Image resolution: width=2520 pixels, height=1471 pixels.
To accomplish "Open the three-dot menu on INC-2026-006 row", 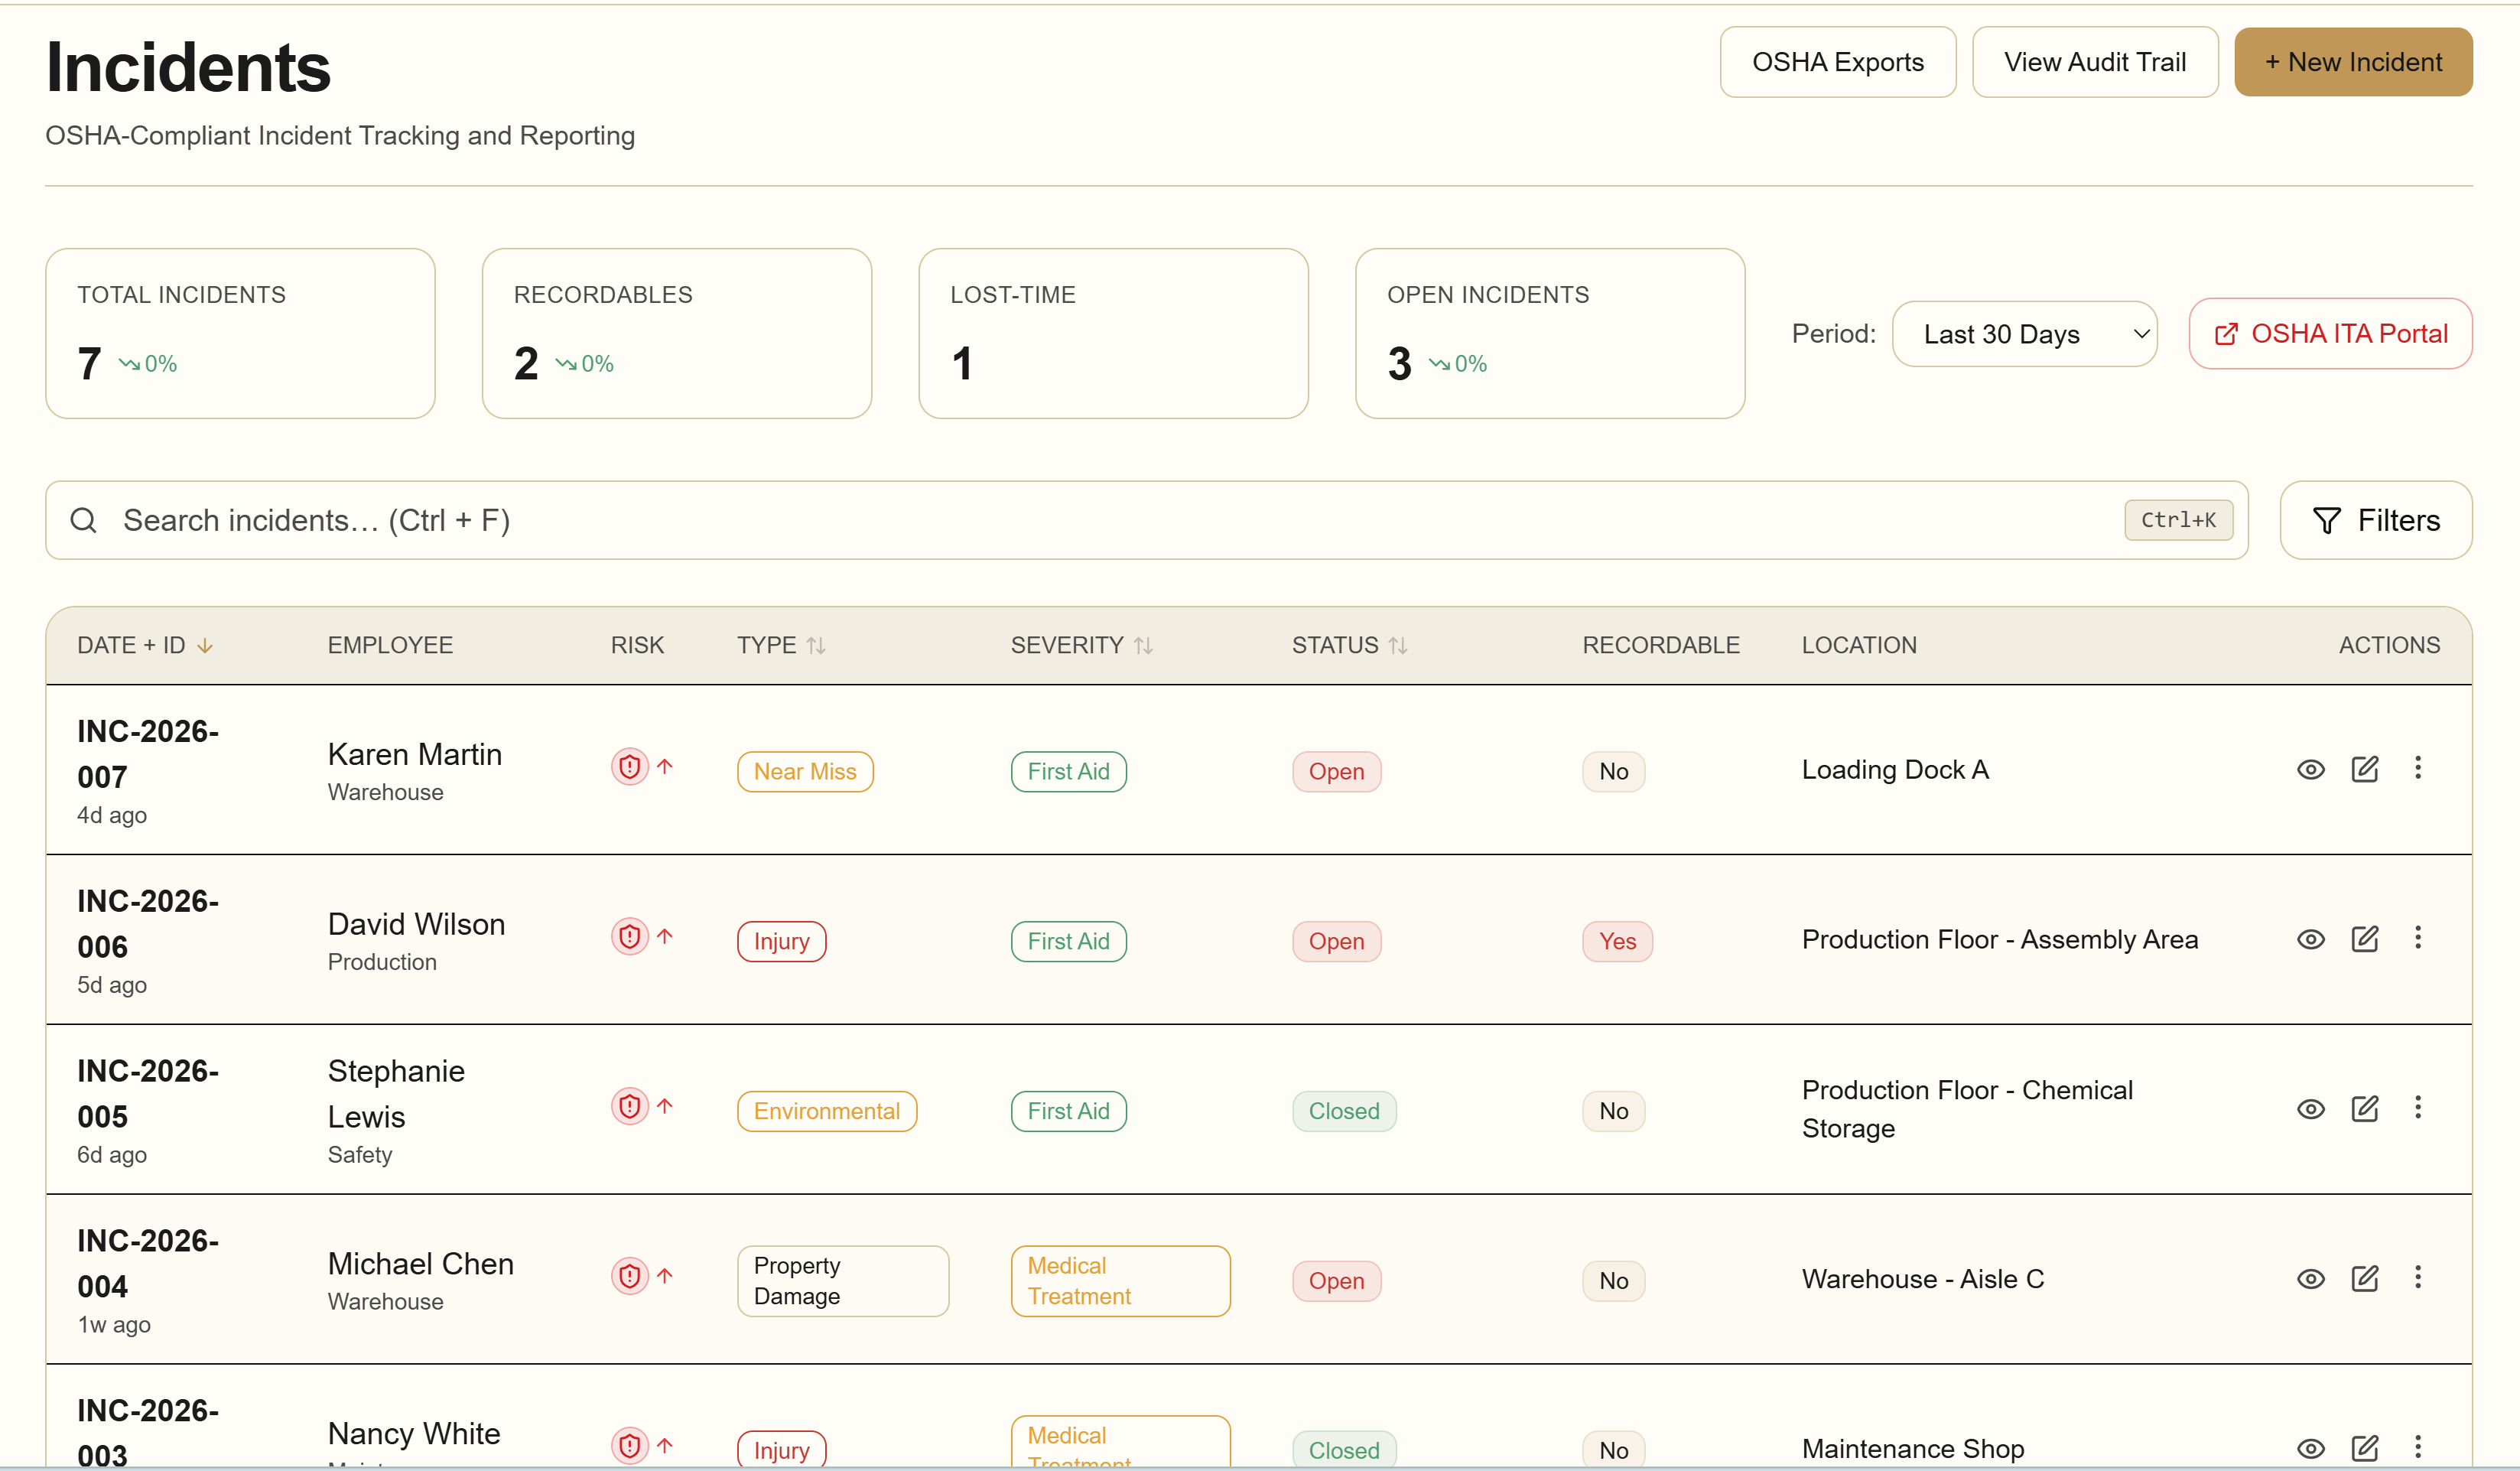I will pyautogui.click(x=2418, y=938).
